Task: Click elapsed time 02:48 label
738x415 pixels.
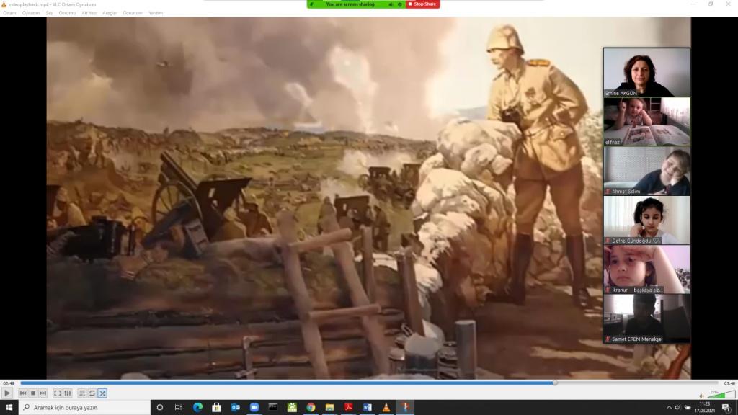Action: pyautogui.click(x=9, y=383)
